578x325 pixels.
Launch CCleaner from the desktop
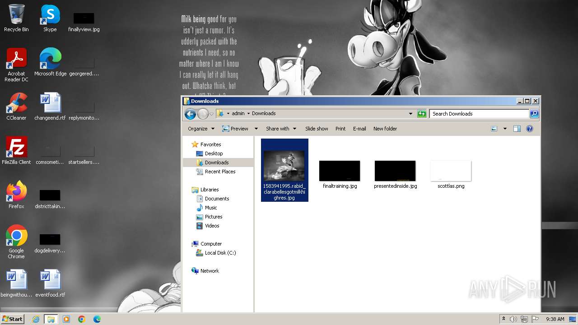click(x=16, y=107)
